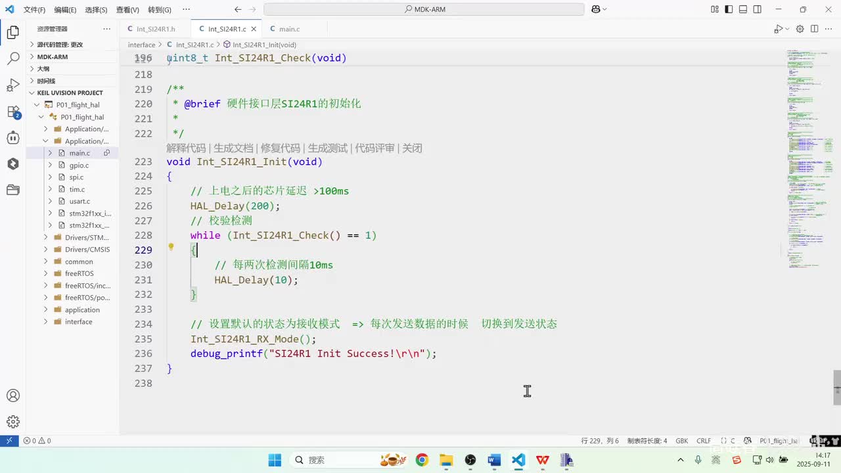The height and width of the screenshot is (473, 841).
Task: Open Run and Debug view
Action: pos(12,85)
